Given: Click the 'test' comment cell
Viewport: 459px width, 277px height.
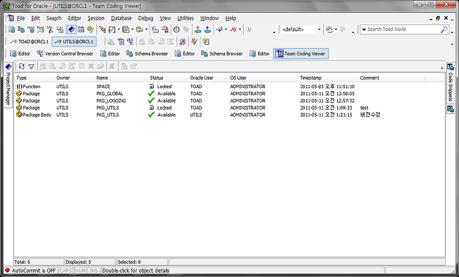Looking at the screenshot, I should pyautogui.click(x=364, y=108).
